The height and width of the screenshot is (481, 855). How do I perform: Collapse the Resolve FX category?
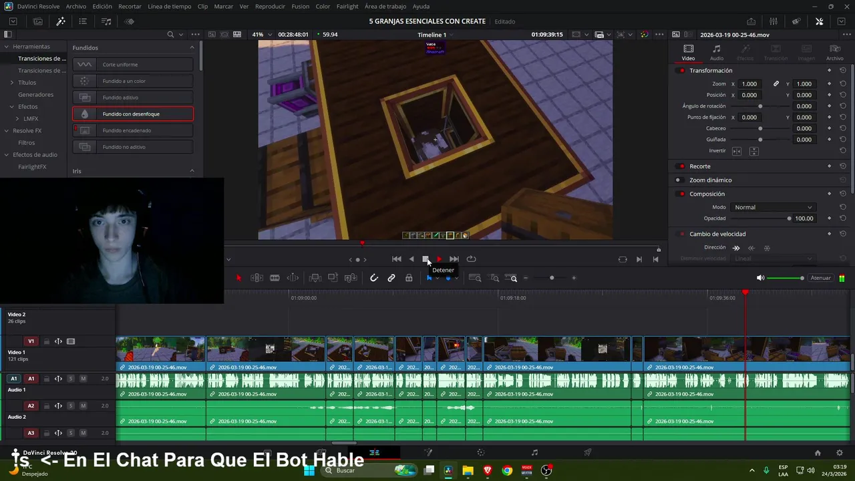point(6,131)
